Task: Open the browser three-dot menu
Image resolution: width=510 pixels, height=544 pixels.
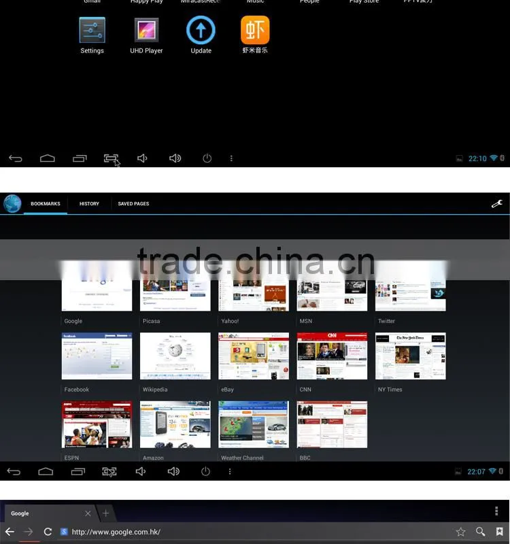Action: [x=496, y=511]
